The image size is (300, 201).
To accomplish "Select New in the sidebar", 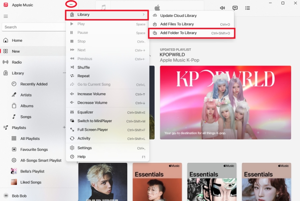I will point(33,51).
